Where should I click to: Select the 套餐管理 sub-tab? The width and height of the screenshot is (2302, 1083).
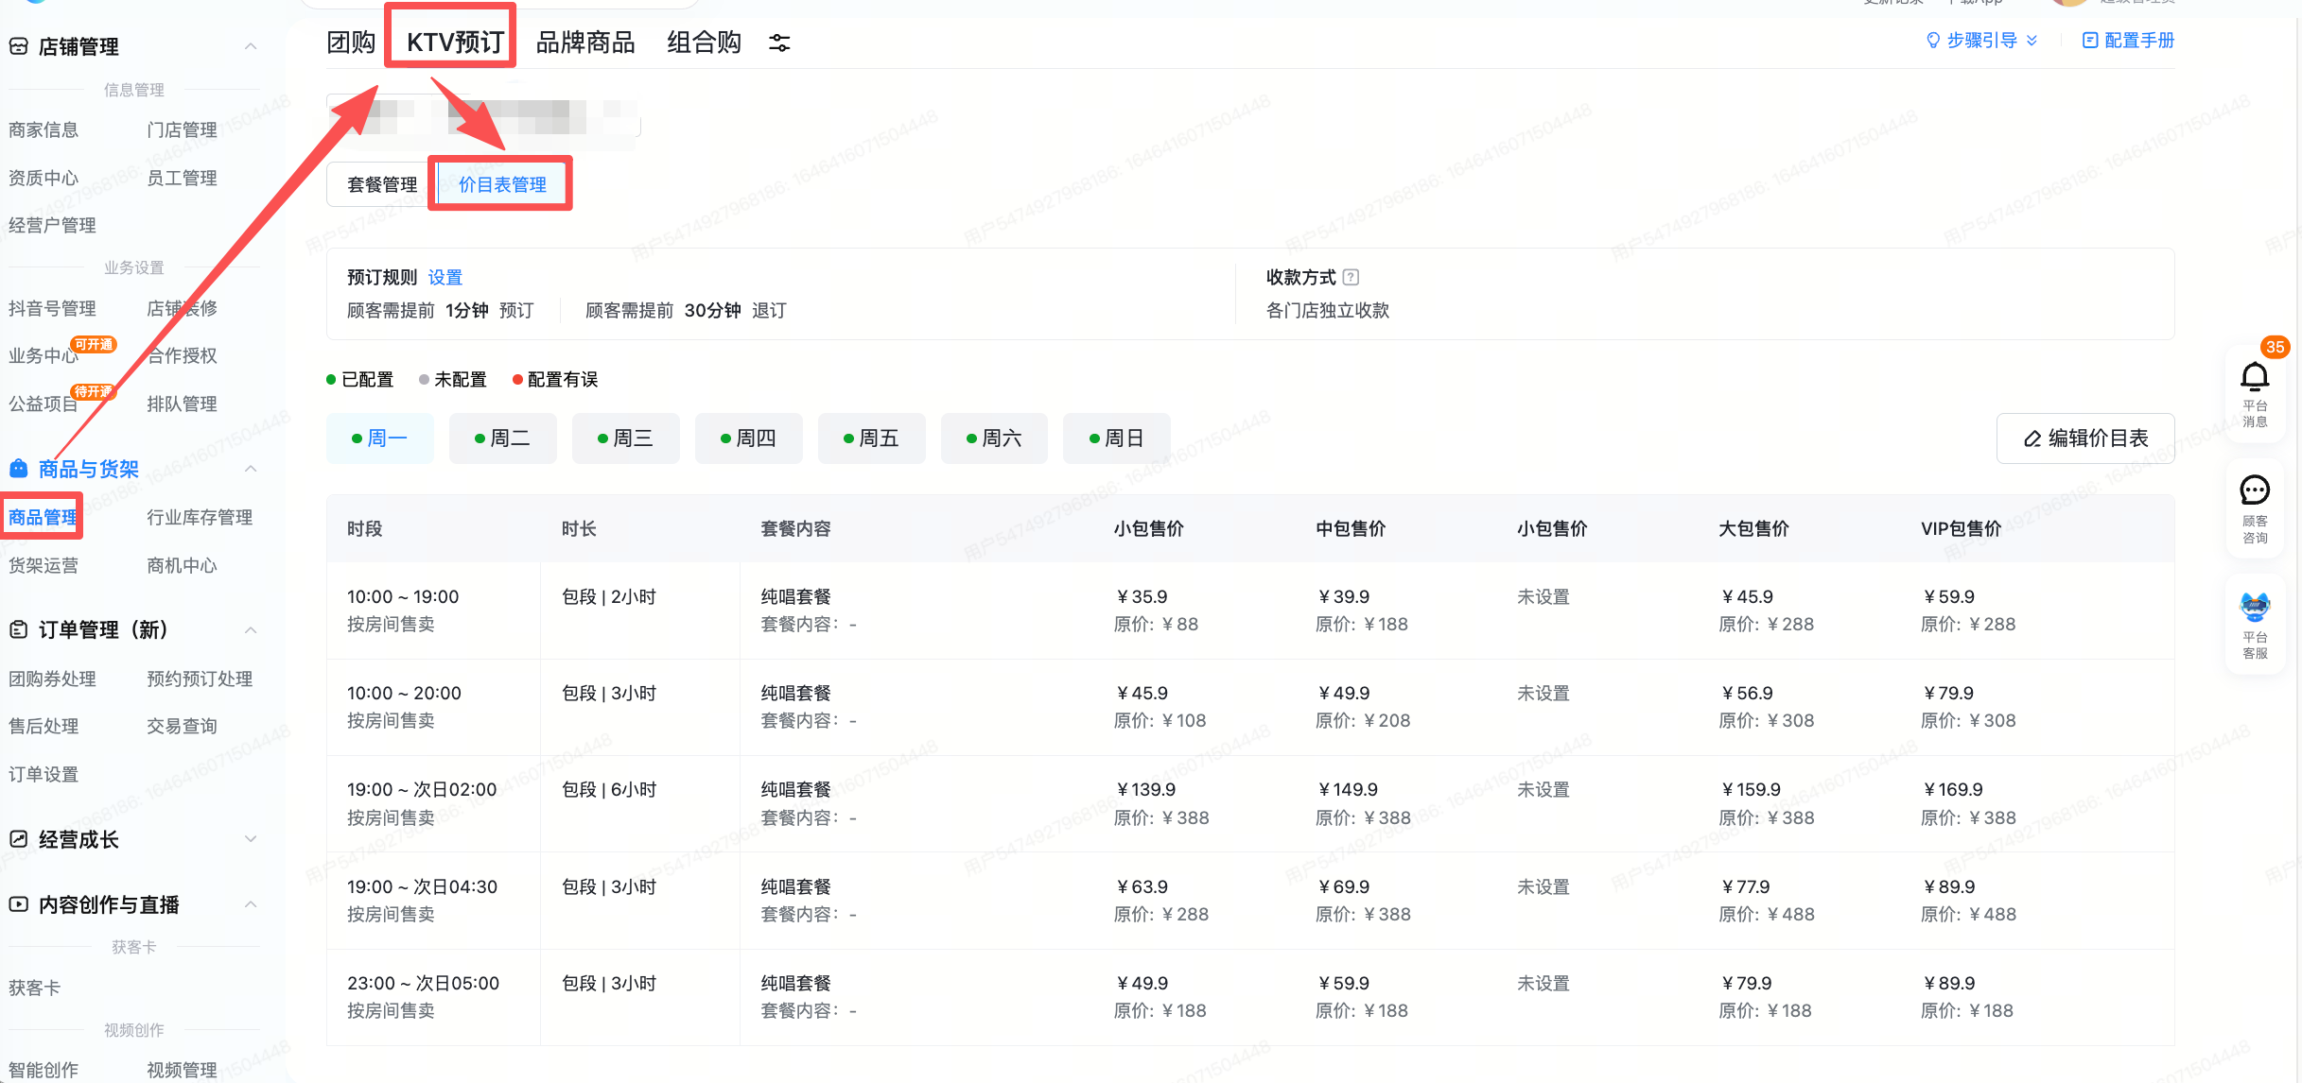382,184
